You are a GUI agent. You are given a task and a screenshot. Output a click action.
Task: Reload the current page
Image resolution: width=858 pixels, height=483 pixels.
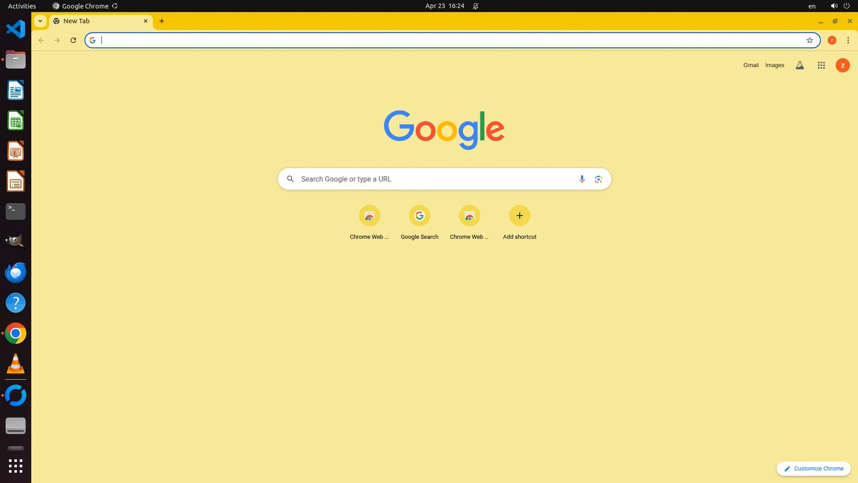coord(73,40)
